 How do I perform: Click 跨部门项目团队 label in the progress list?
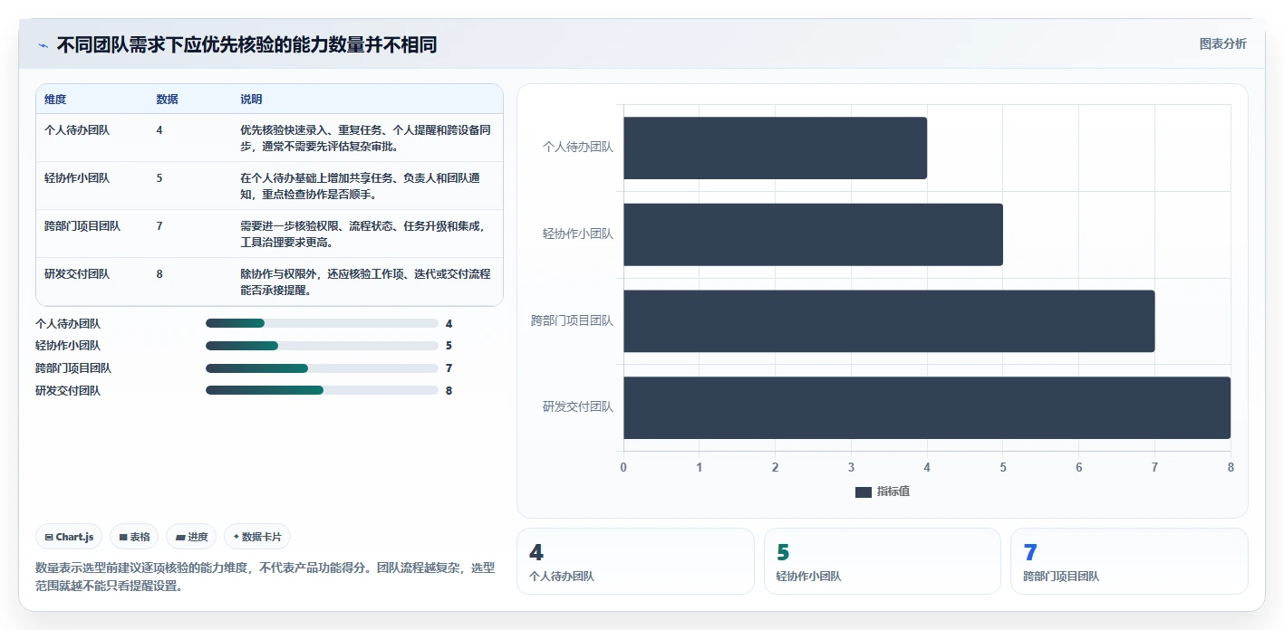73,368
